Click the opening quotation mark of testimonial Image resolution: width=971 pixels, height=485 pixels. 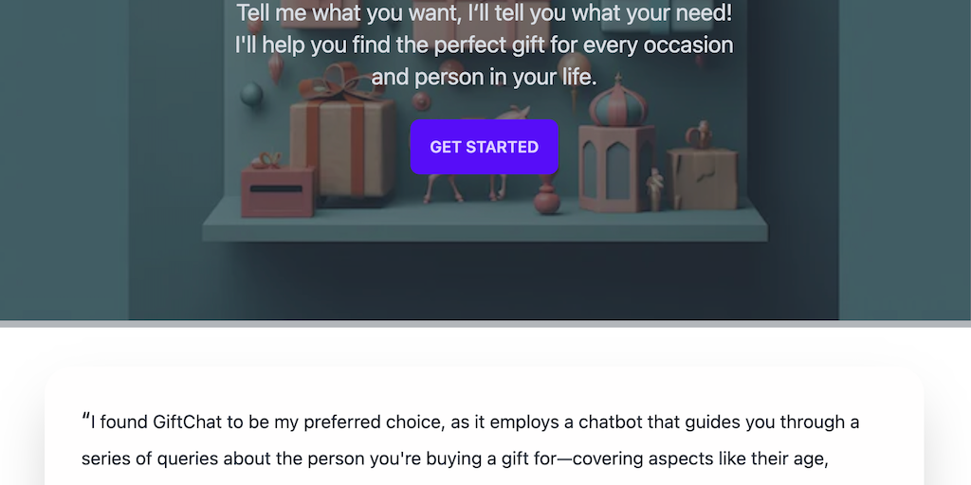point(85,418)
